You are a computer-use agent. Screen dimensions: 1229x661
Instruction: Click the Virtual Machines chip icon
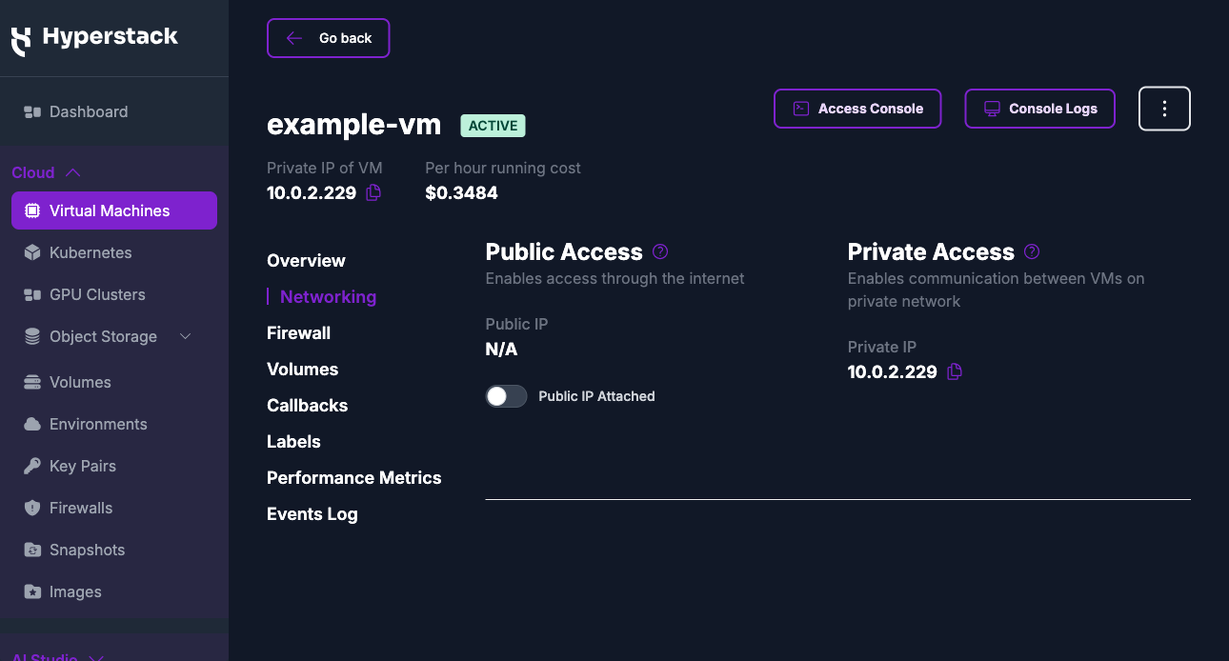pos(32,210)
